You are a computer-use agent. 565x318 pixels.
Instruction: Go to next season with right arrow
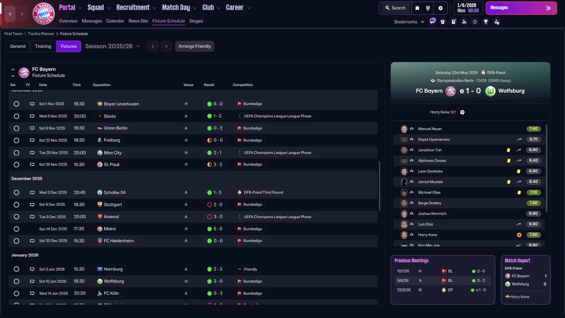(166, 46)
